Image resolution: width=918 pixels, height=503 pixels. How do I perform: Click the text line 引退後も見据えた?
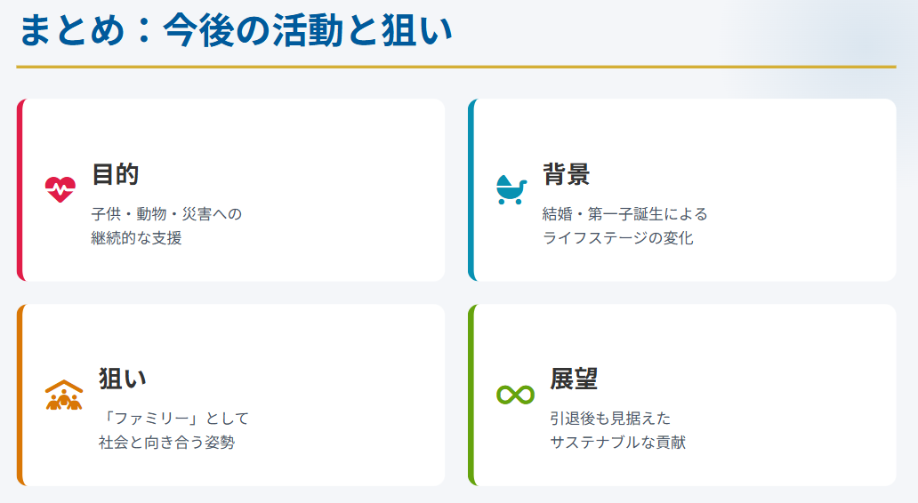pos(610,419)
